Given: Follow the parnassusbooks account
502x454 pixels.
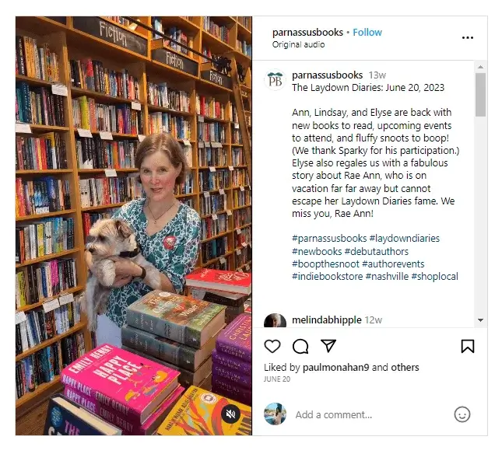Looking at the screenshot, I should pyautogui.click(x=367, y=33).
